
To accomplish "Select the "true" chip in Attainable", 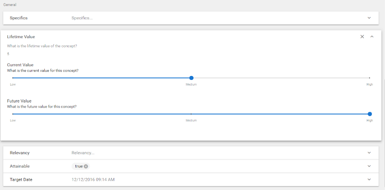I will pos(78,166).
